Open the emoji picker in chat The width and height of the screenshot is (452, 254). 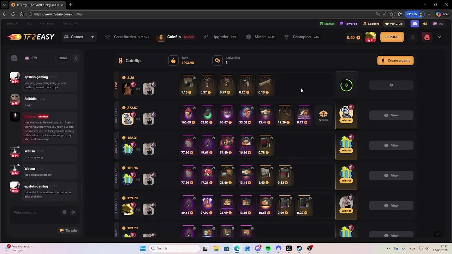64,212
